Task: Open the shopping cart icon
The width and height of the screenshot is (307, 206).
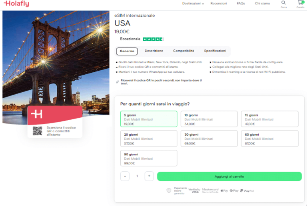Action: point(300,3)
